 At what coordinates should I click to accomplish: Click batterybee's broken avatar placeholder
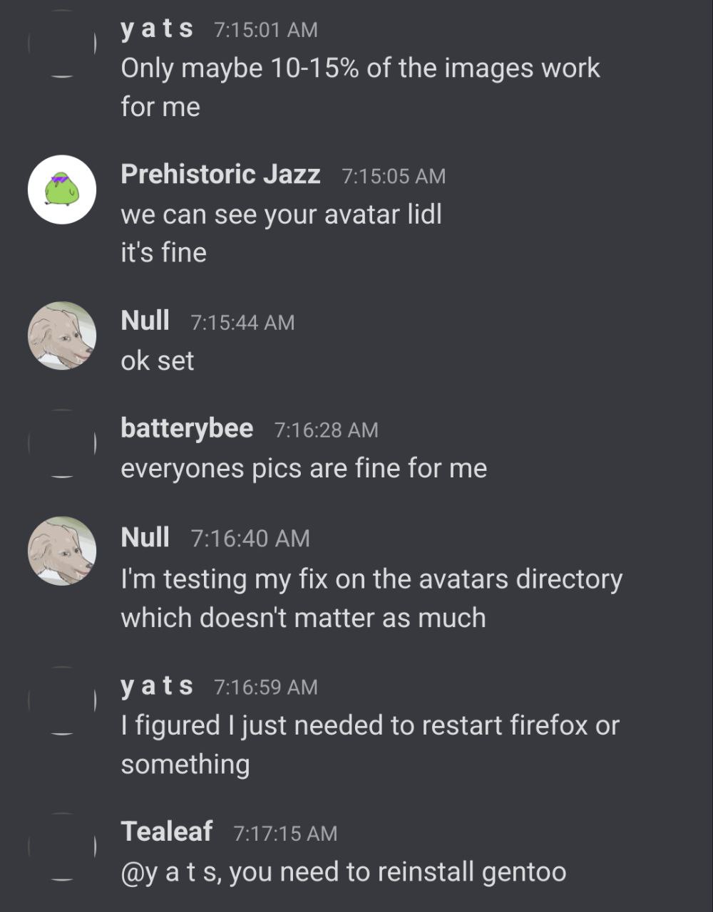point(61,443)
